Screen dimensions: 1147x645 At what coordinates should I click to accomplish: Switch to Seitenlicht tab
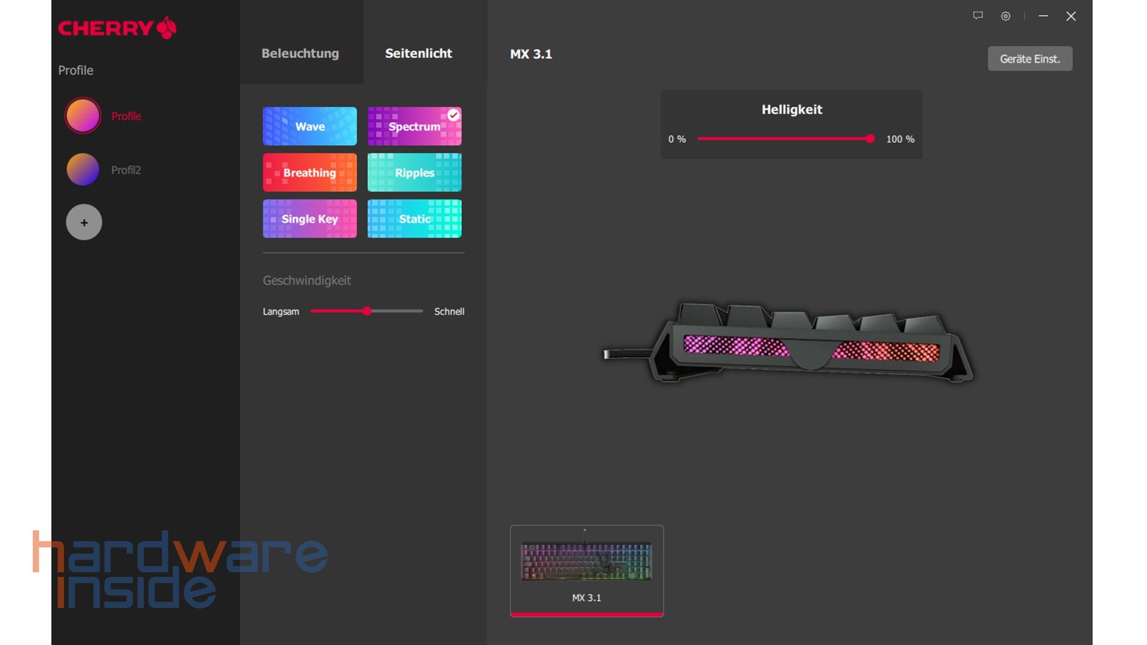click(x=418, y=54)
